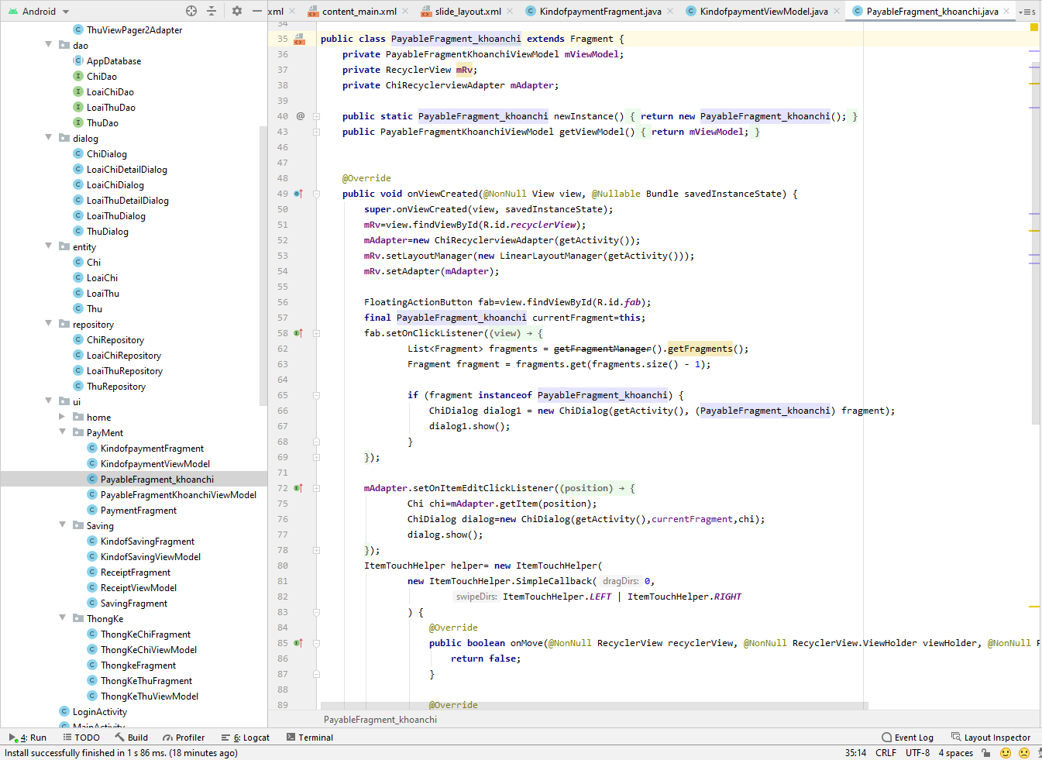Open AppDatabase in the tree

113,61
